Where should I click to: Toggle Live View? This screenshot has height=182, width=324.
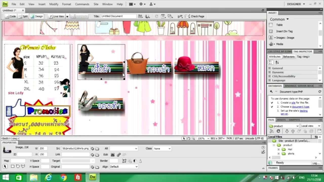pos(57,16)
